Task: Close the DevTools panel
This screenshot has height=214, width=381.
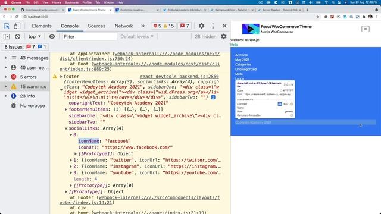Action: pyautogui.click(x=224, y=26)
